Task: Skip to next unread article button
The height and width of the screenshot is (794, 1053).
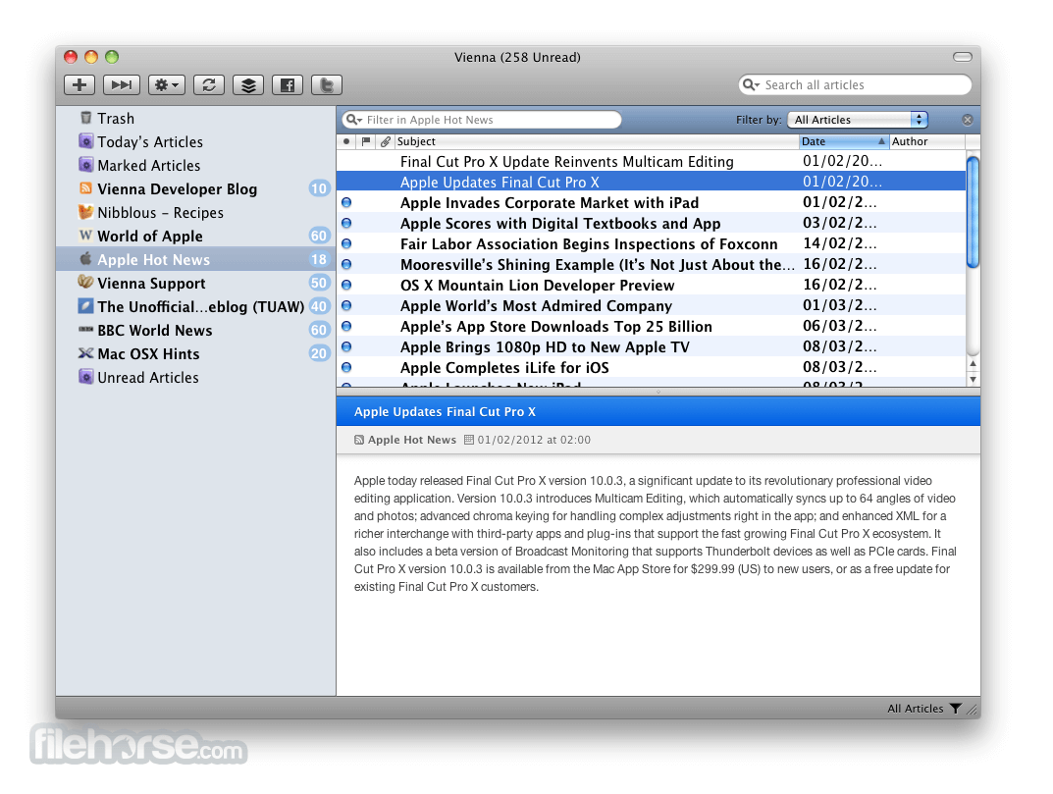Action: click(x=122, y=84)
